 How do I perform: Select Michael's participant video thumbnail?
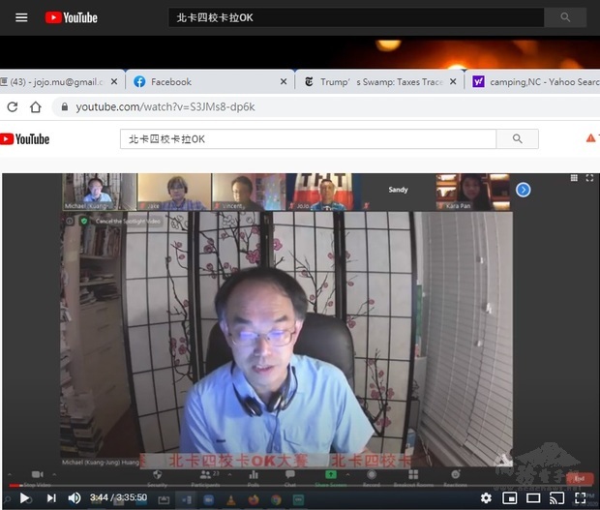click(99, 192)
